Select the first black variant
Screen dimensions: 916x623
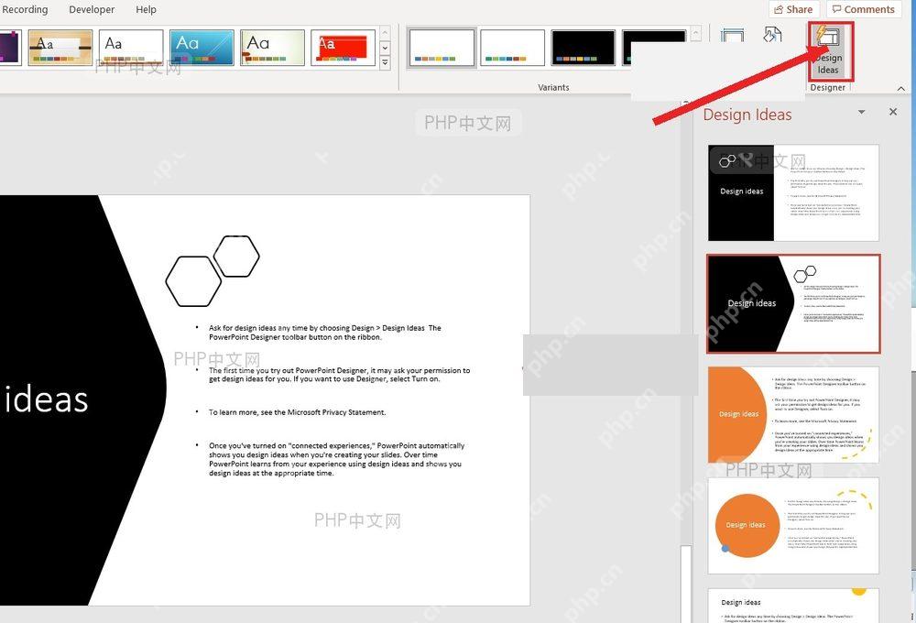click(x=583, y=48)
